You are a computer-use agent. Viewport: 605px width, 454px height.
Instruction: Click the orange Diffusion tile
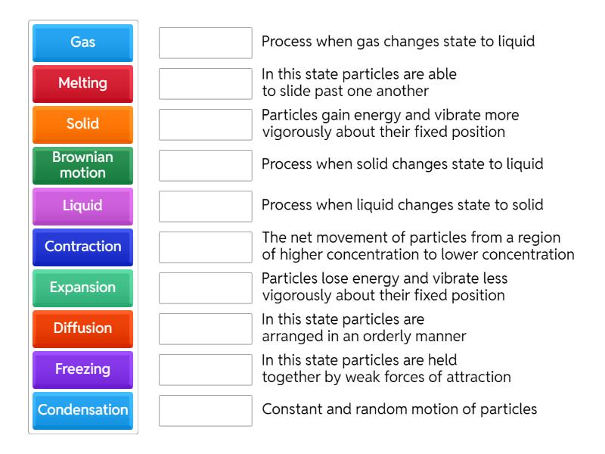pyautogui.click(x=82, y=328)
